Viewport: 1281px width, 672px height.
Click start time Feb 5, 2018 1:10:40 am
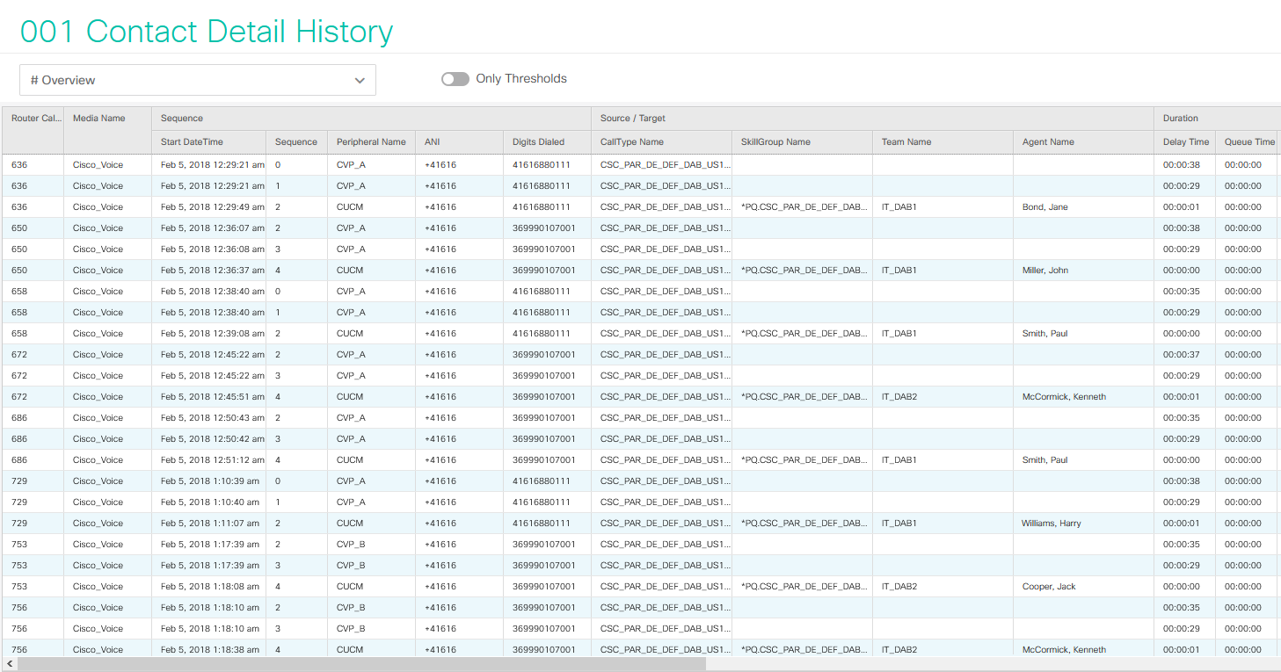click(209, 502)
